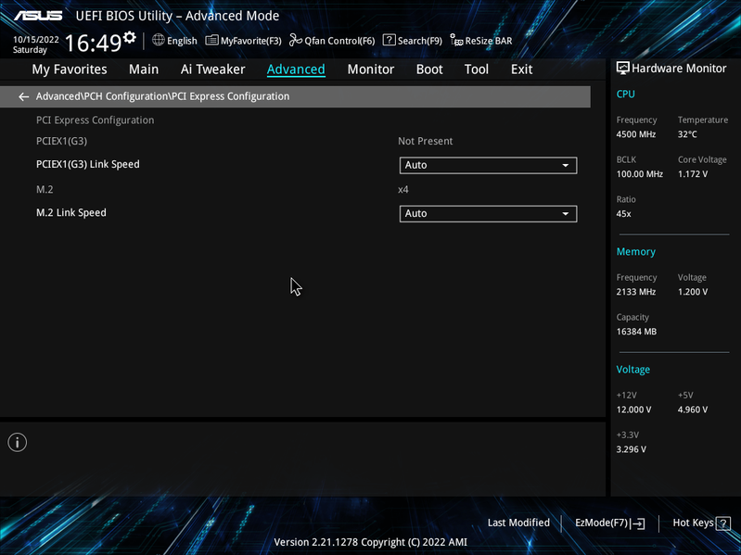Open the Tool tab

pyautogui.click(x=477, y=69)
